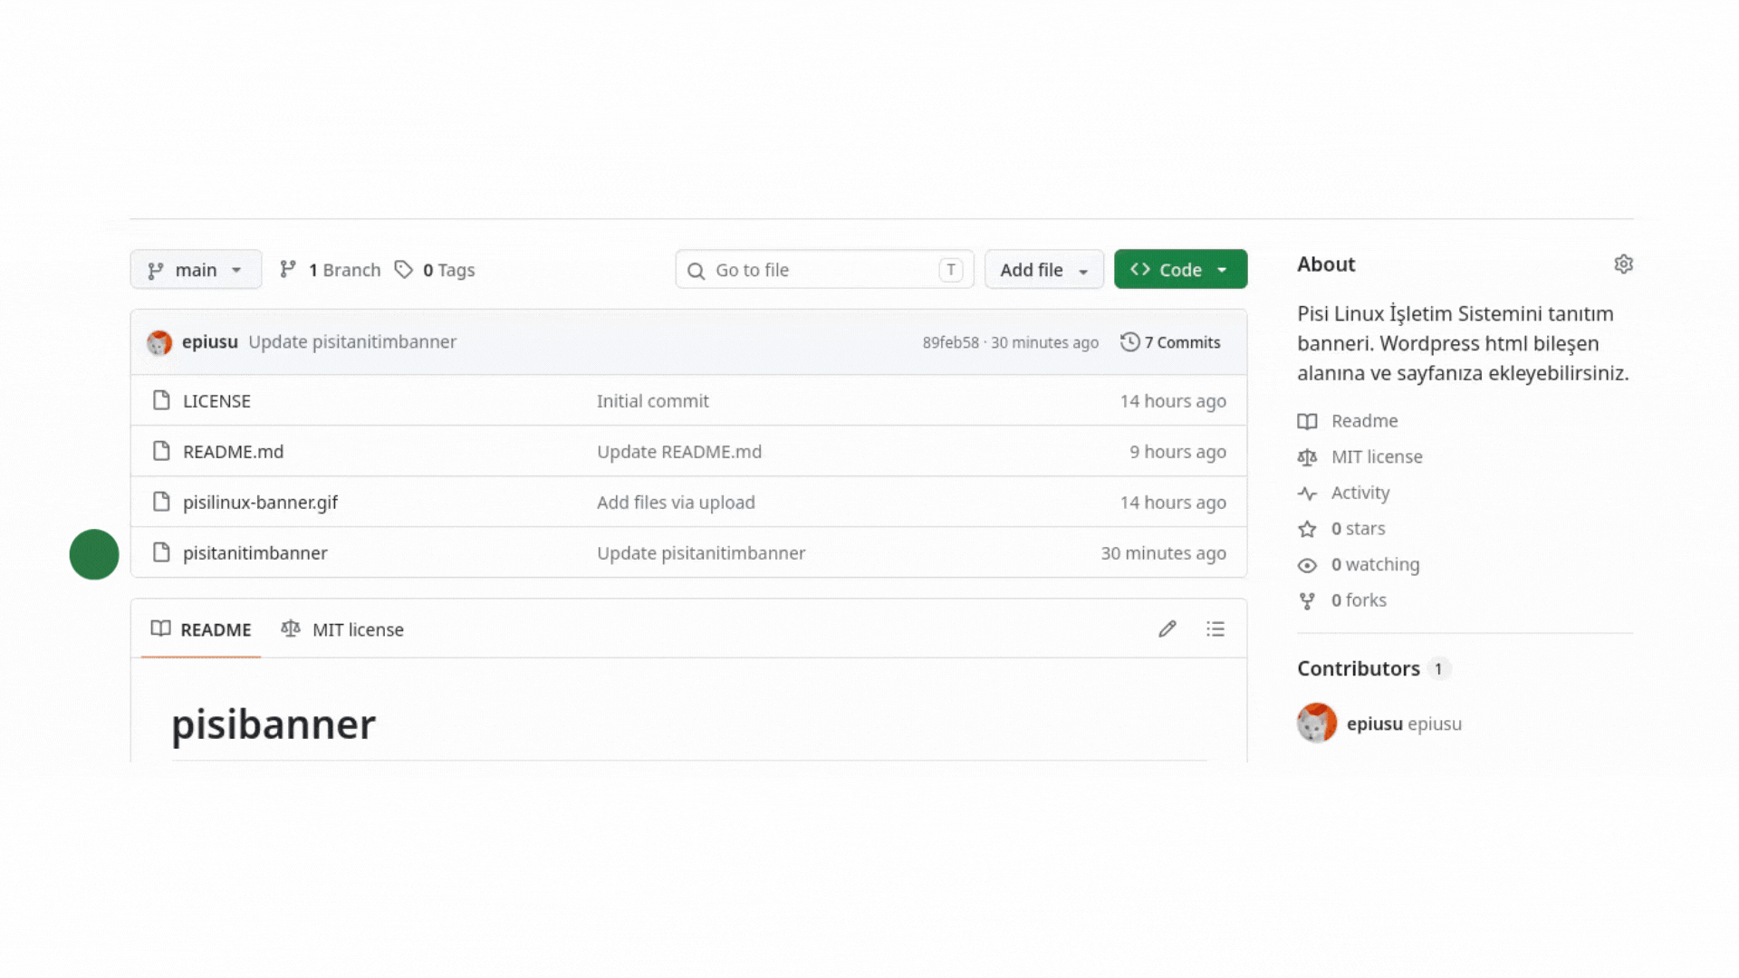Click commit hash 89feb58

pos(951,342)
